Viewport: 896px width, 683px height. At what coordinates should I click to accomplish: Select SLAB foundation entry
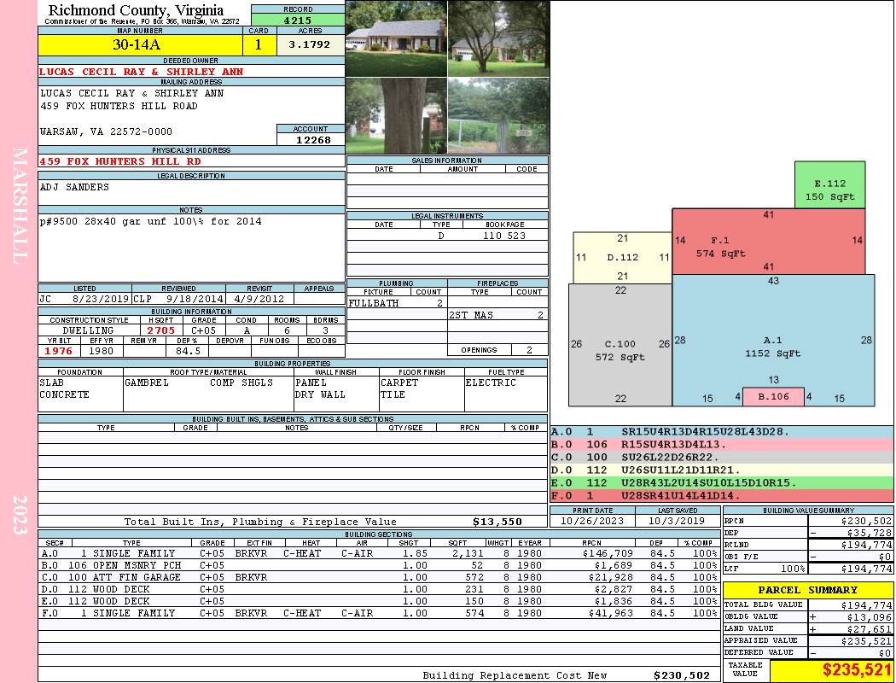click(x=51, y=382)
